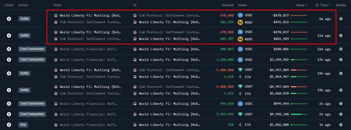The width and height of the screenshot is (351, 130).
Task: Click the value $5,064,967
Action: click(279, 77)
